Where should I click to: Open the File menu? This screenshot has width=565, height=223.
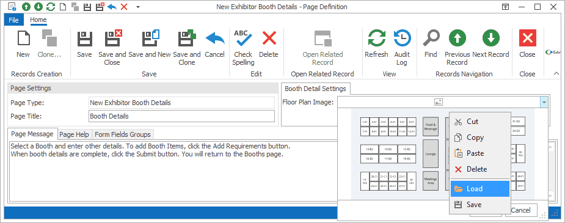tap(13, 20)
